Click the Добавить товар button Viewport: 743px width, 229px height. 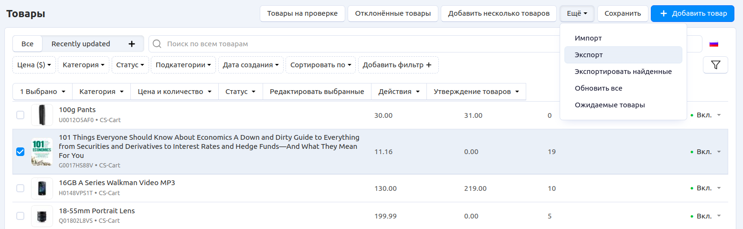tap(692, 13)
